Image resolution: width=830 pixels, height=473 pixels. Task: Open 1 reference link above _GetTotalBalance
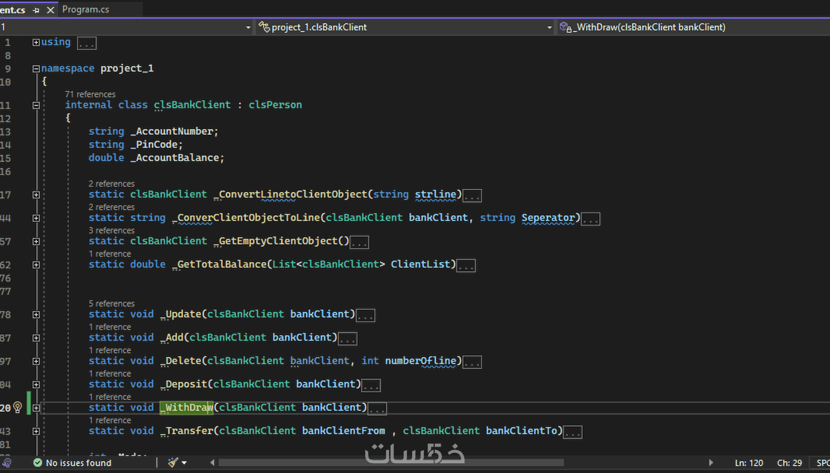[x=110, y=254]
